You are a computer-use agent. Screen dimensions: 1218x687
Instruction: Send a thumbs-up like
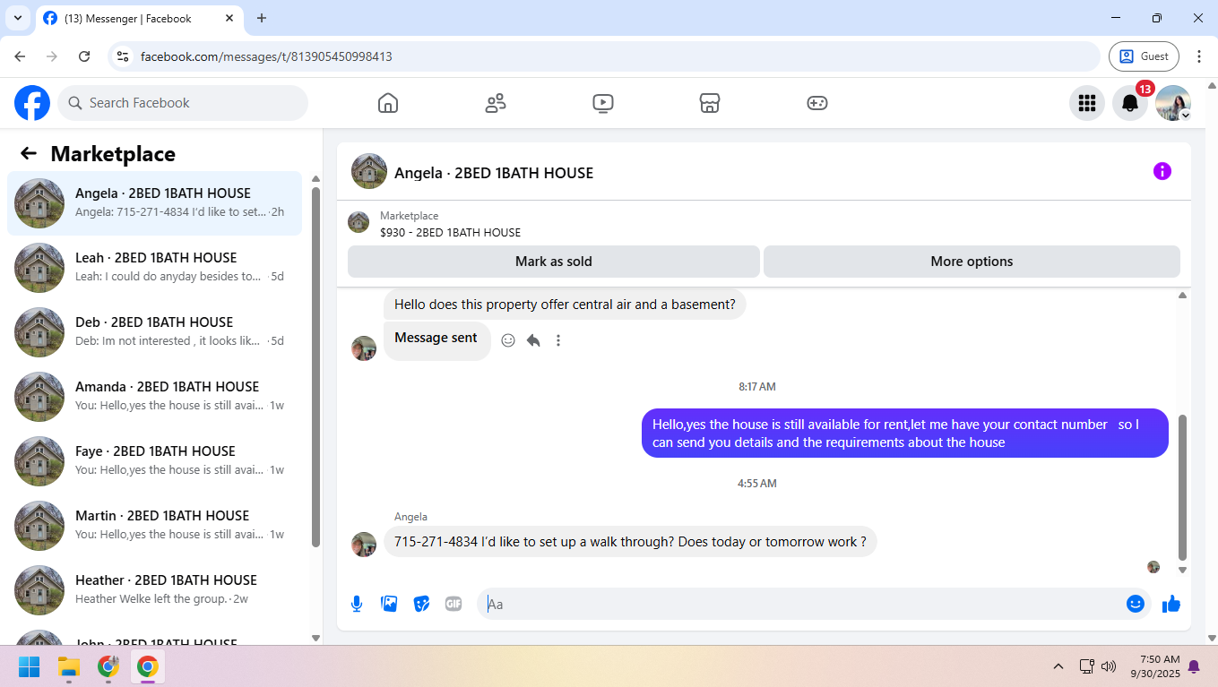tap(1171, 604)
